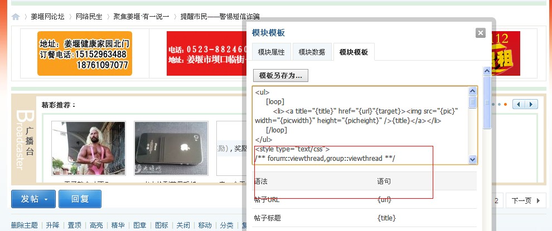Show the previous carousel slide with the left arrow
This screenshot has width=552, height=231.
click(519, 105)
